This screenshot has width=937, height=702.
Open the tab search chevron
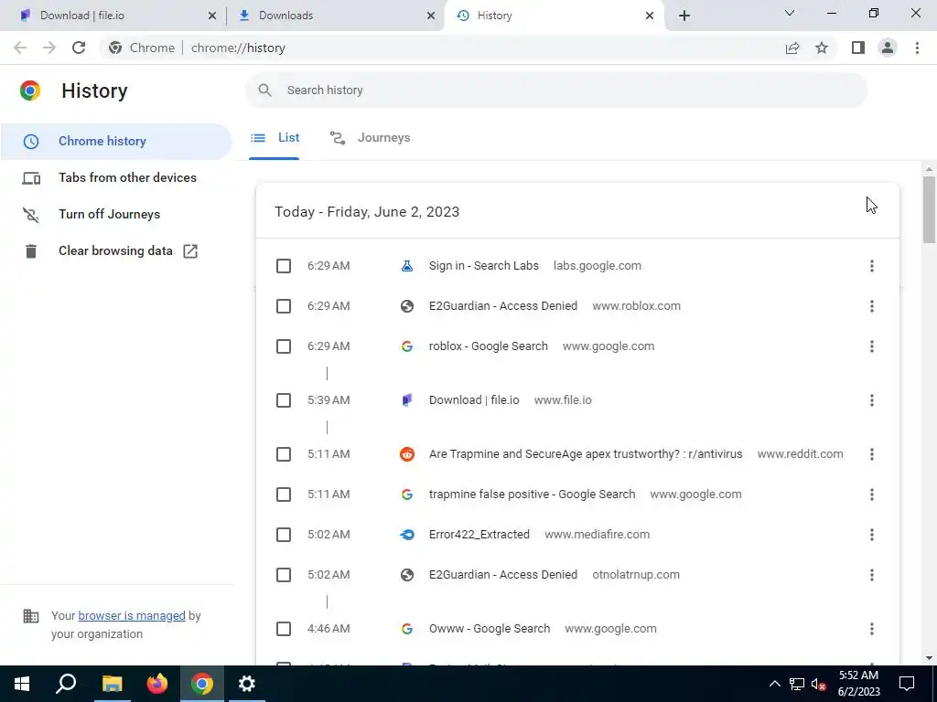790,13
